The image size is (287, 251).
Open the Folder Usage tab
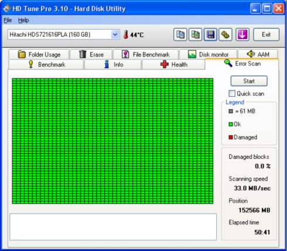click(x=39, y=54)
